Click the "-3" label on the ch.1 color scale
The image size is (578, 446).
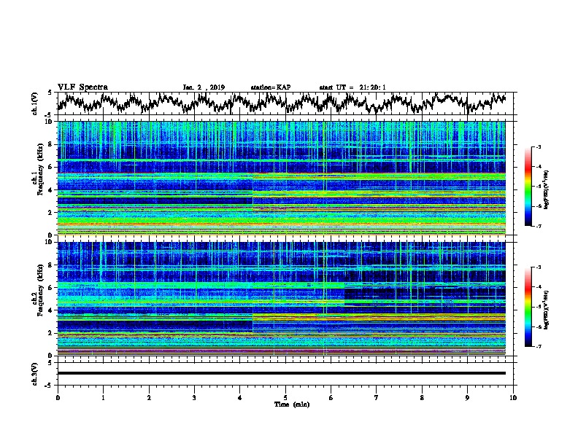(x=539, y=146)
